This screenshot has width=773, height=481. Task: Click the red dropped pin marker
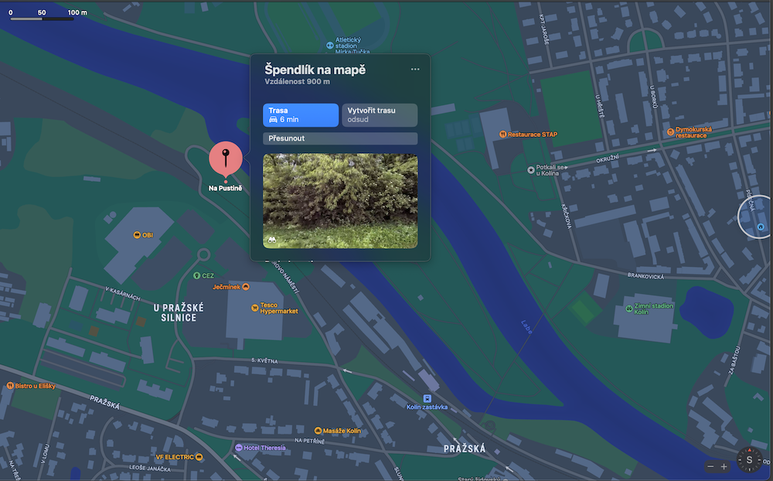tap(225, 159)
